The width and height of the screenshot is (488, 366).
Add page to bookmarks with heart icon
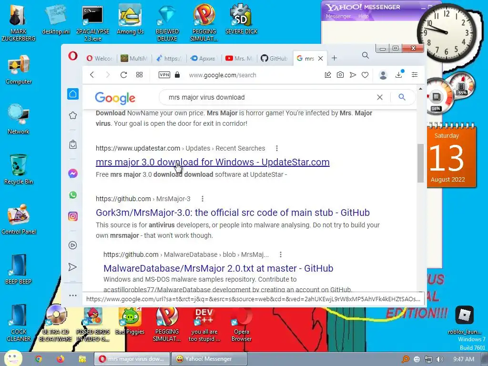[x=365, y=75]
